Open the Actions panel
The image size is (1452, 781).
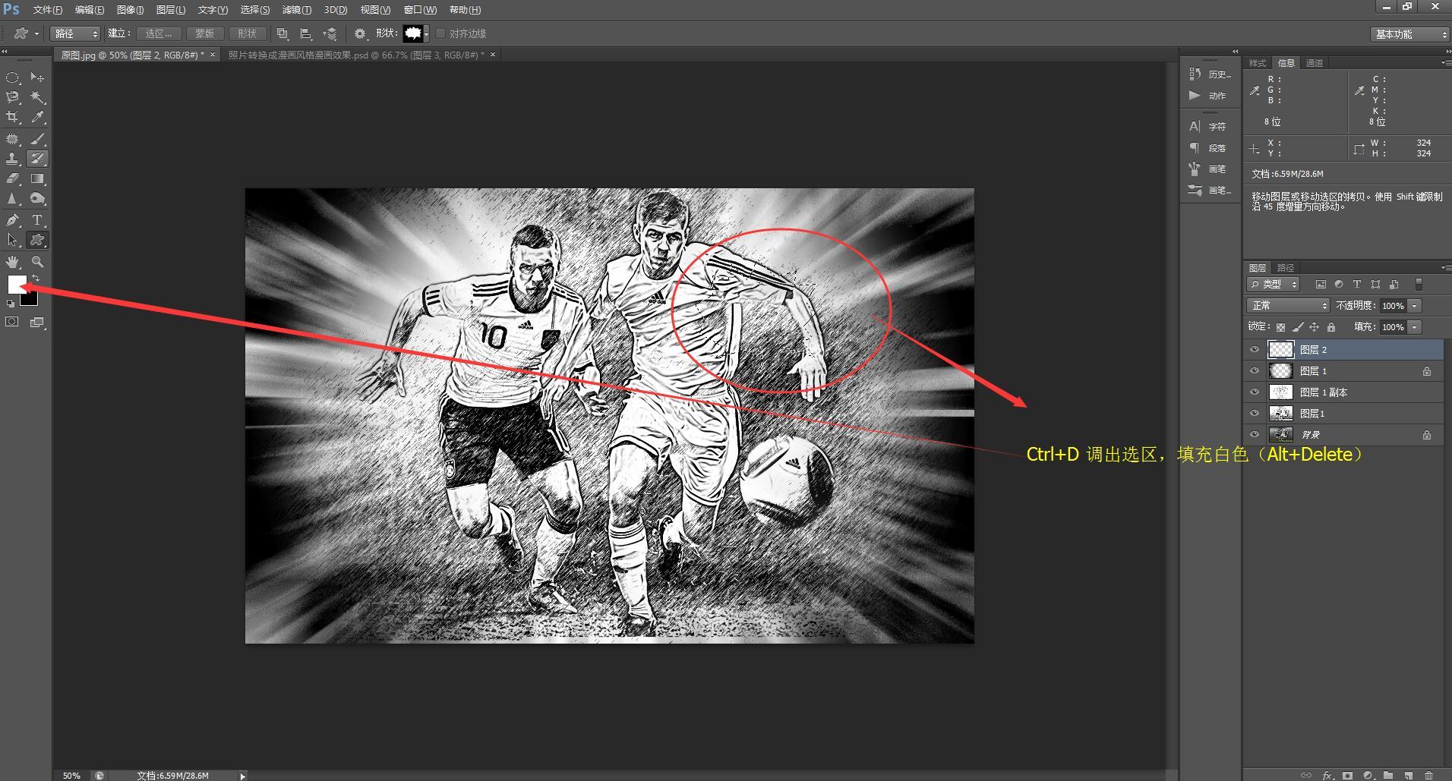pyautogui.click(x=1210, y=96)
